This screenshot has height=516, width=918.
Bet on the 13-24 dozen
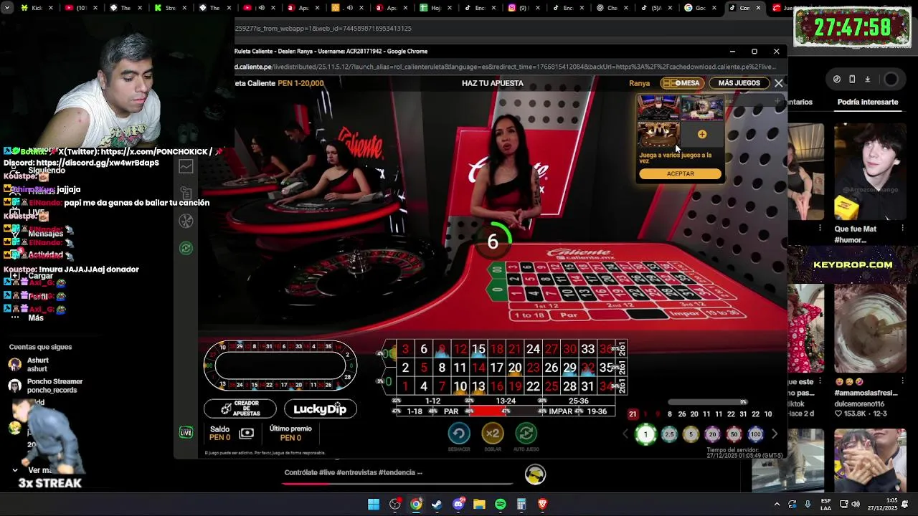point(506,401)
